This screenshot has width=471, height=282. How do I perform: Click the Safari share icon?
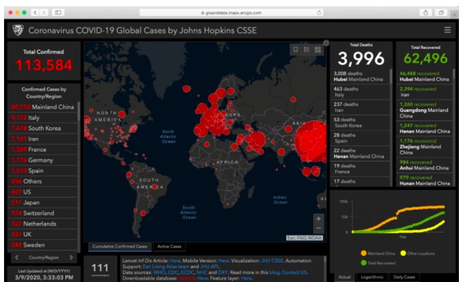(426, 13)
